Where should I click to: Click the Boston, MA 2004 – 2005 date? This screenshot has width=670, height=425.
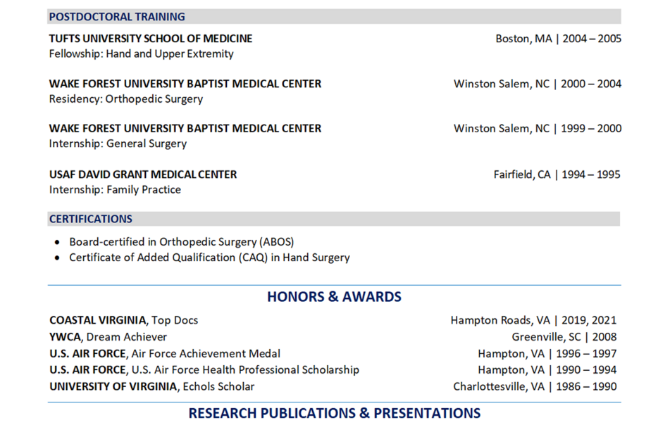(x=558, y=39)
